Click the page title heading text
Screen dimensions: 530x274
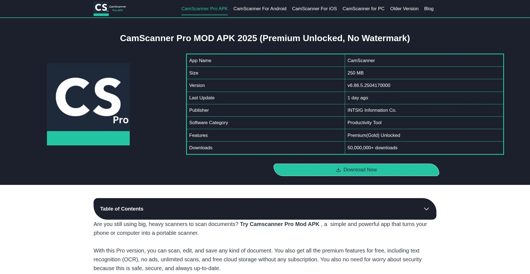265,38
